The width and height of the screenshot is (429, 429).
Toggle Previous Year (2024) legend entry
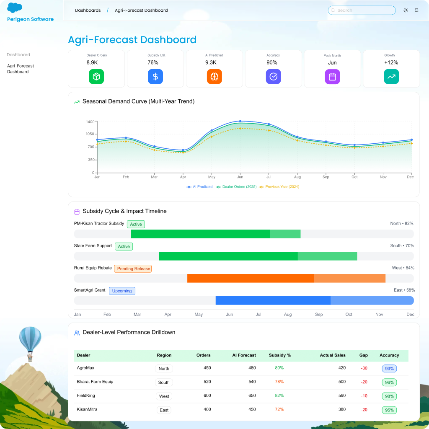coord(279,187)
